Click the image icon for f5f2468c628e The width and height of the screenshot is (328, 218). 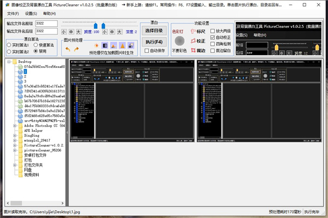20,116
